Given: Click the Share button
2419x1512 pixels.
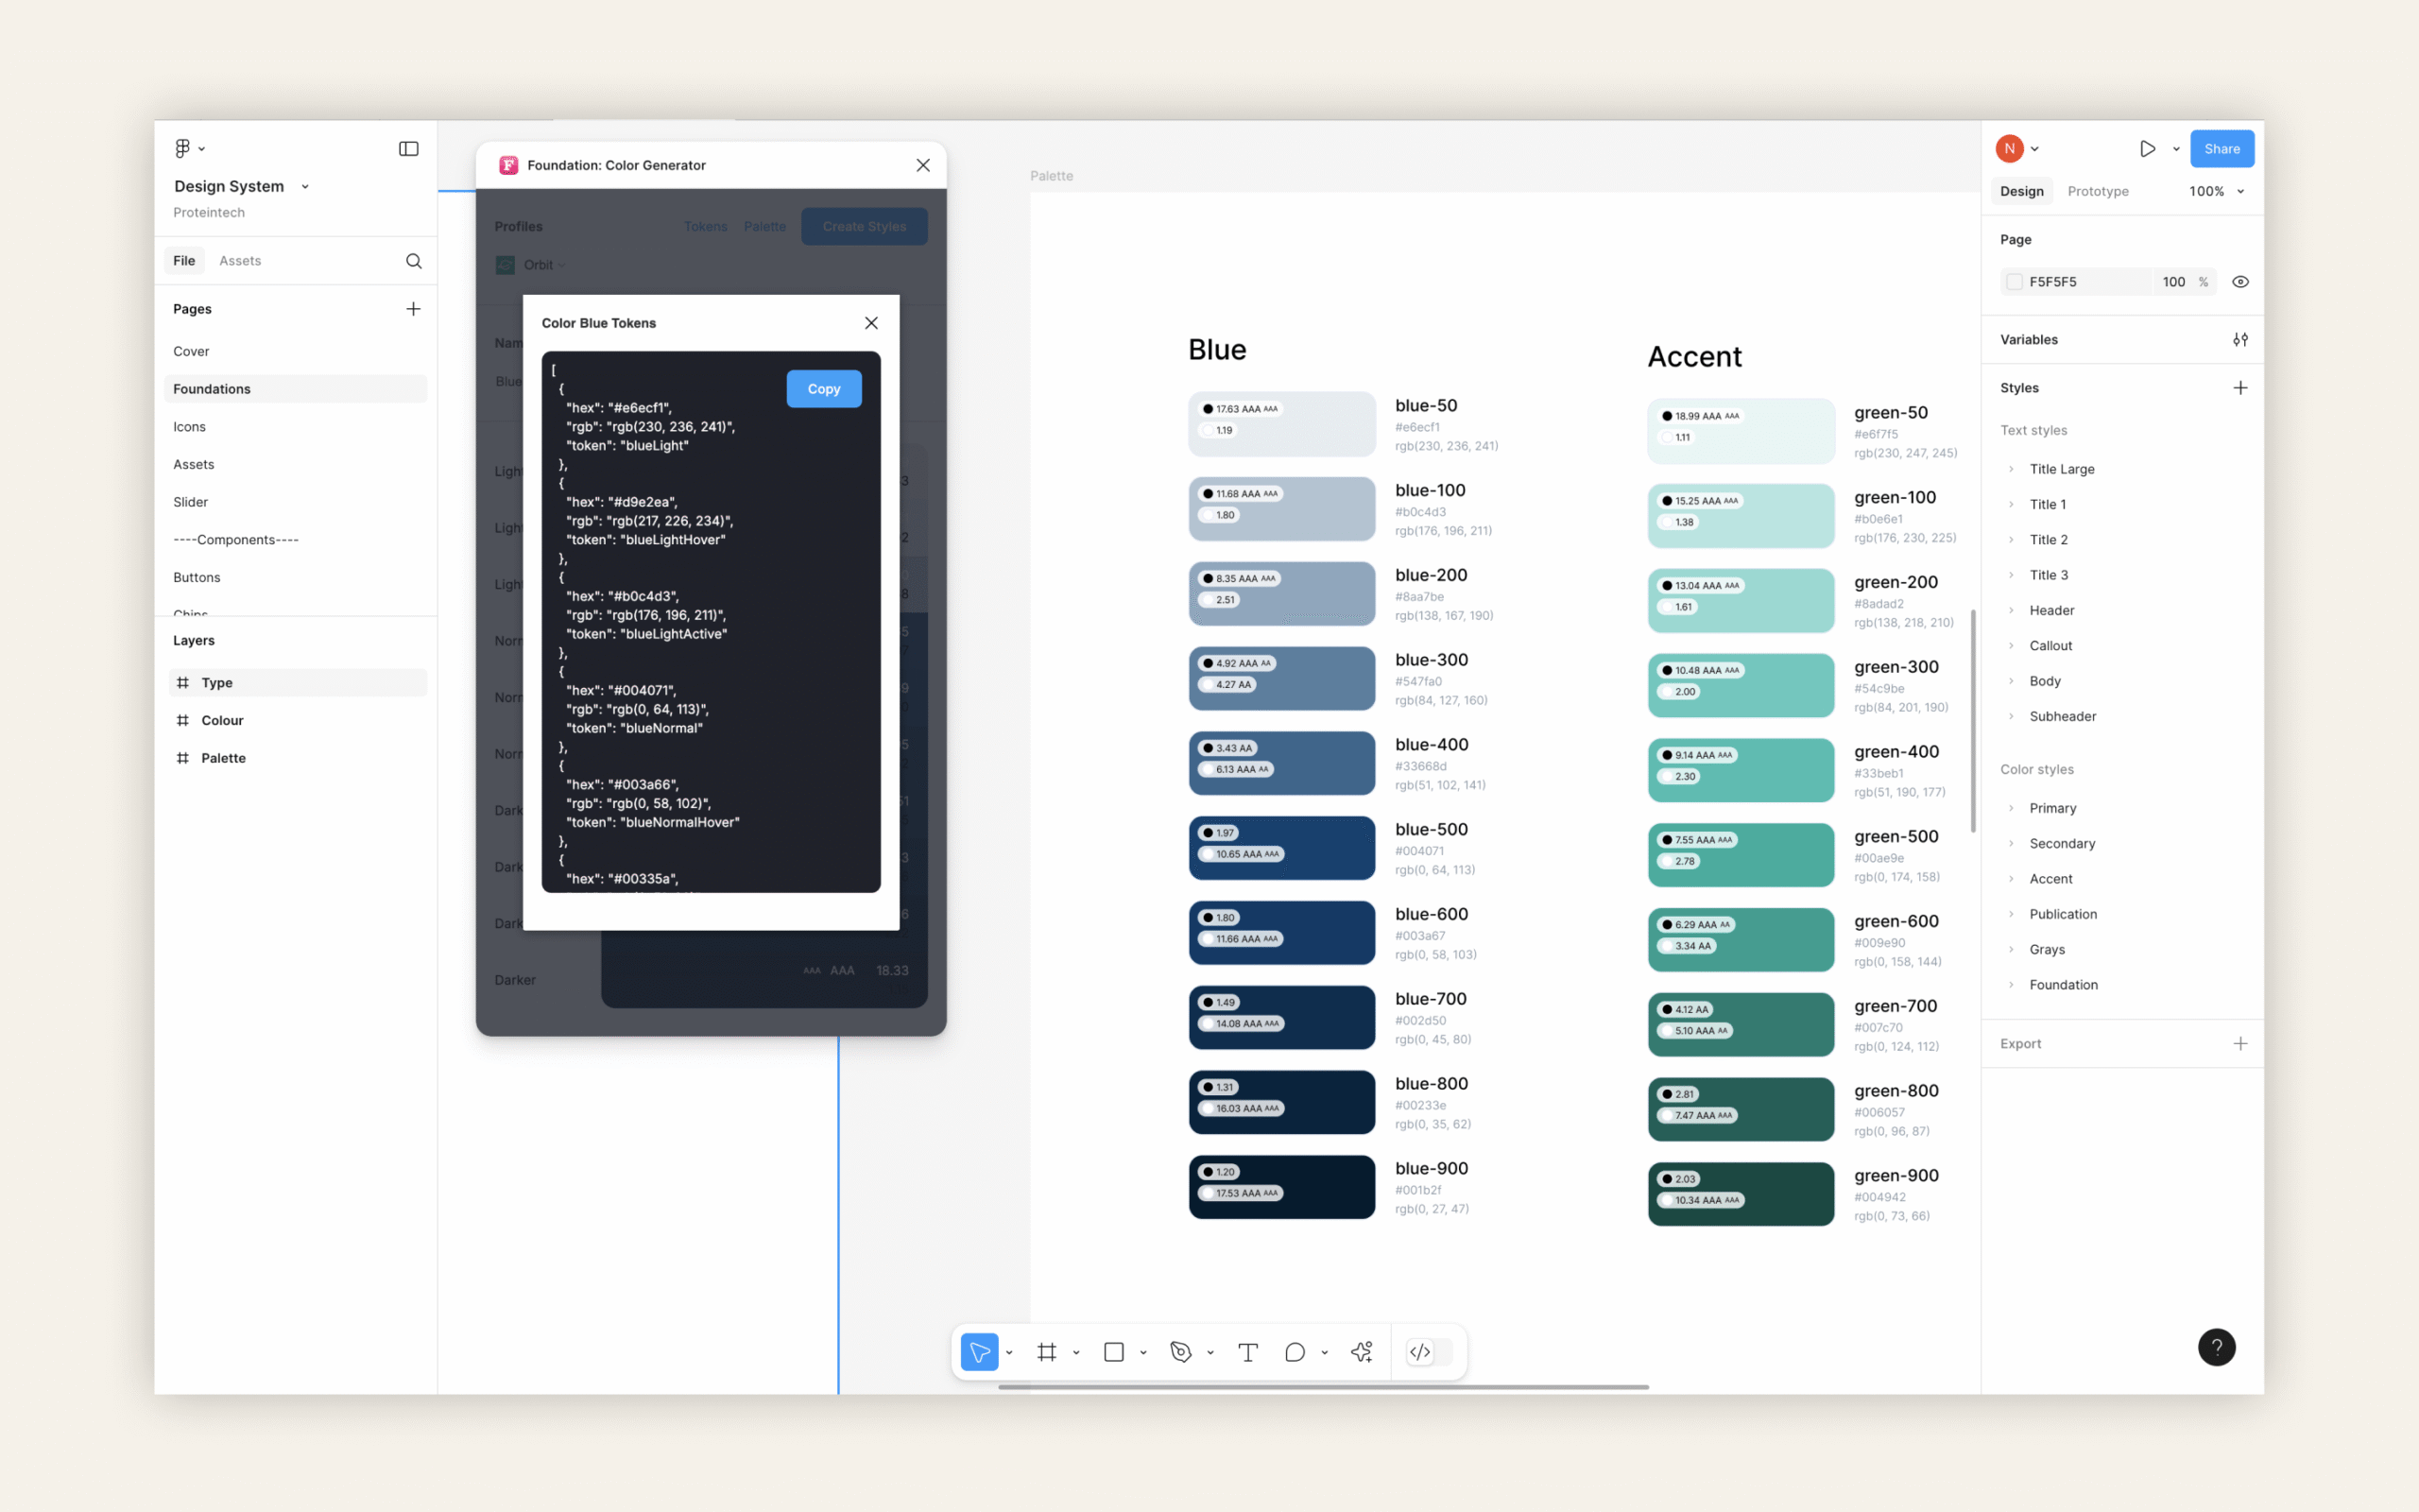Looking at the screenshot, I should click(2222, 149).
